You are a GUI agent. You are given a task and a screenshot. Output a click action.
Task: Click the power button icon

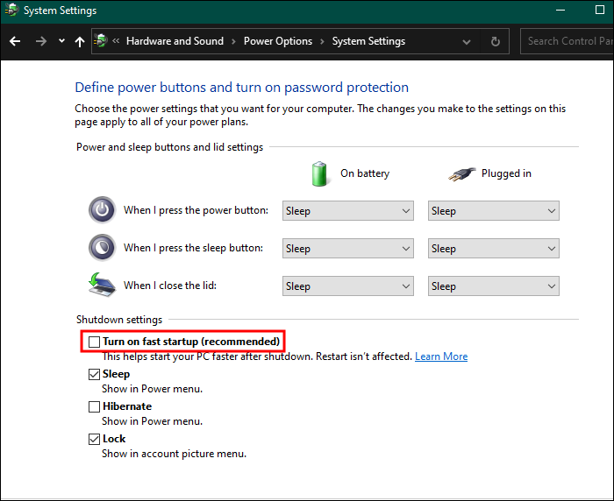point(102,210)
